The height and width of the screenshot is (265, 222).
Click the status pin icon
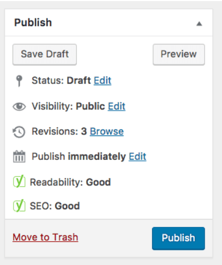coord(19,81)
